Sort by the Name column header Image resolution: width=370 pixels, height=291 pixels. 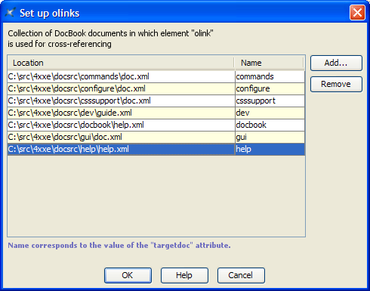pos(270,63)
